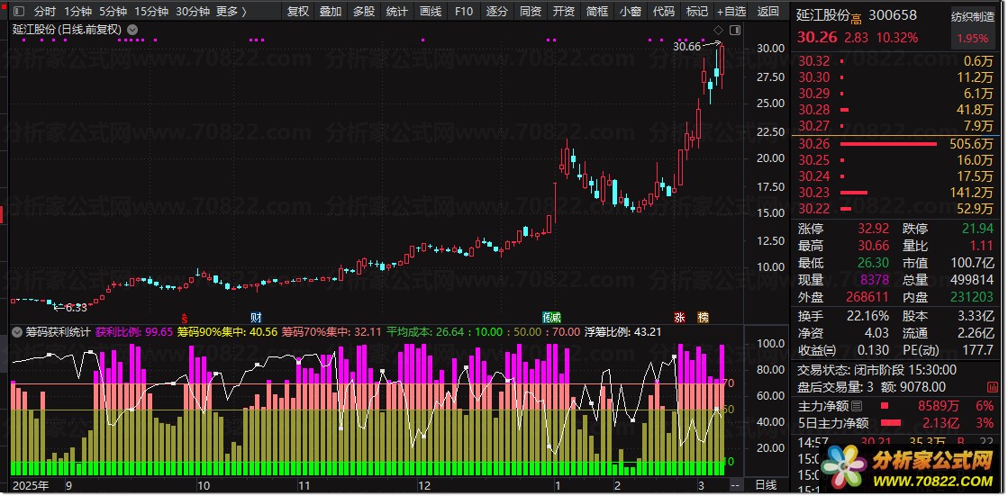Add stock via +自选 button
1008x496 pixels.
[x=731, y=12]
